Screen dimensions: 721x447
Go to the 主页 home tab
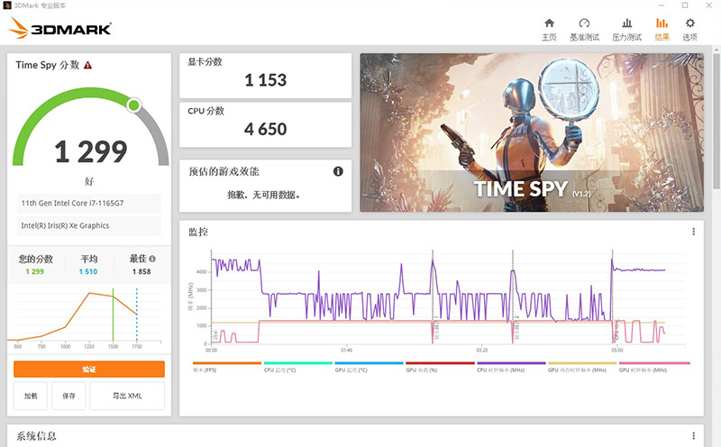tap(549, 30)
